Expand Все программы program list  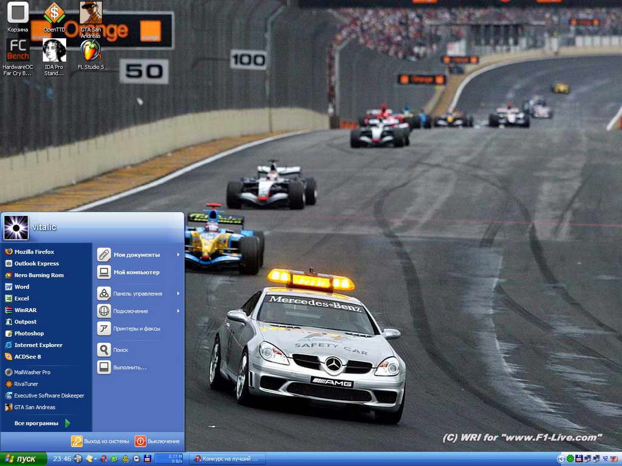42,423
